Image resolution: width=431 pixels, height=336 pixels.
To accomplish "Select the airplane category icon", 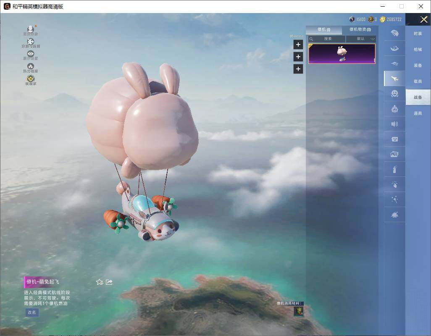I will [394, 79].
